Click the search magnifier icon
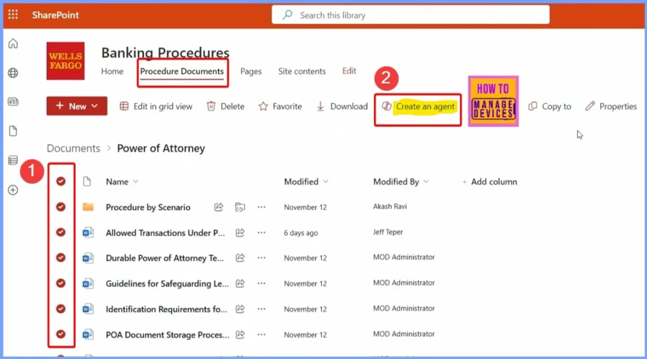This screenshot has height=359, width=647. pyautogui.click(x=287, y=15)
